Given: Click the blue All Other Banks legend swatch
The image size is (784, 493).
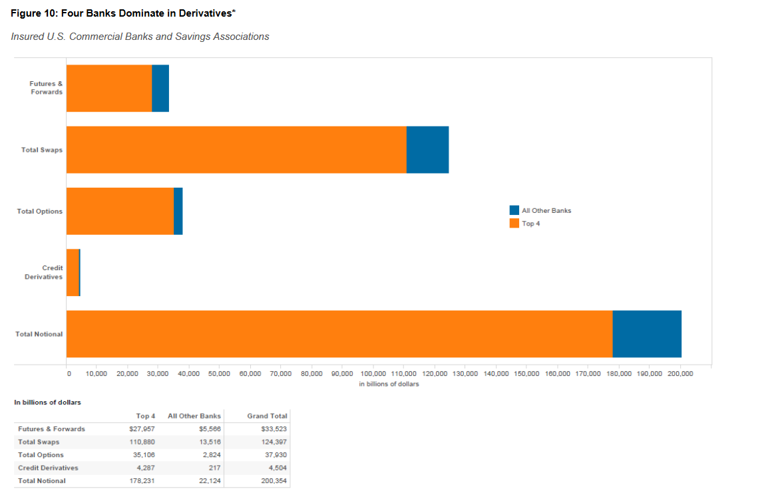Looking at the screenshot, I should (514, 210).
